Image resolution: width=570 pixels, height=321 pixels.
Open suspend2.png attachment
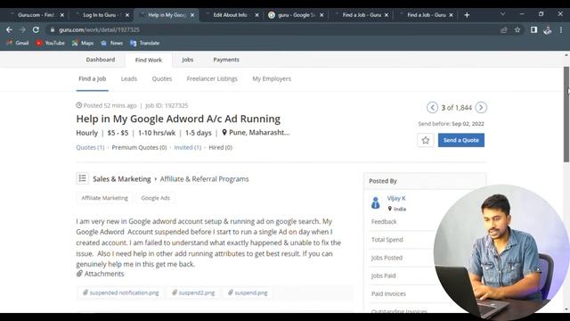coord(193,292)
